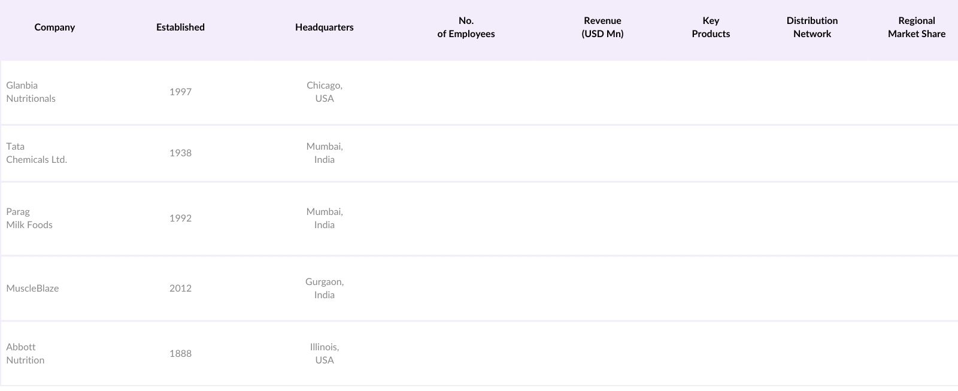The width and height of the screenshot is (958, 391).
Task: Click the Parag Milk Foods entry
Action: click(29, 219)
